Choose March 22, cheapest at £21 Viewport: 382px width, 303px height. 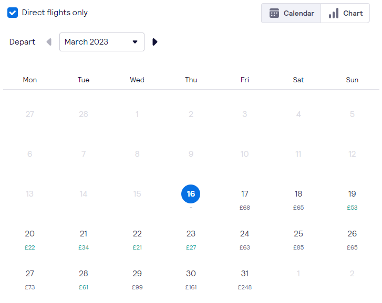click(137, 240)
